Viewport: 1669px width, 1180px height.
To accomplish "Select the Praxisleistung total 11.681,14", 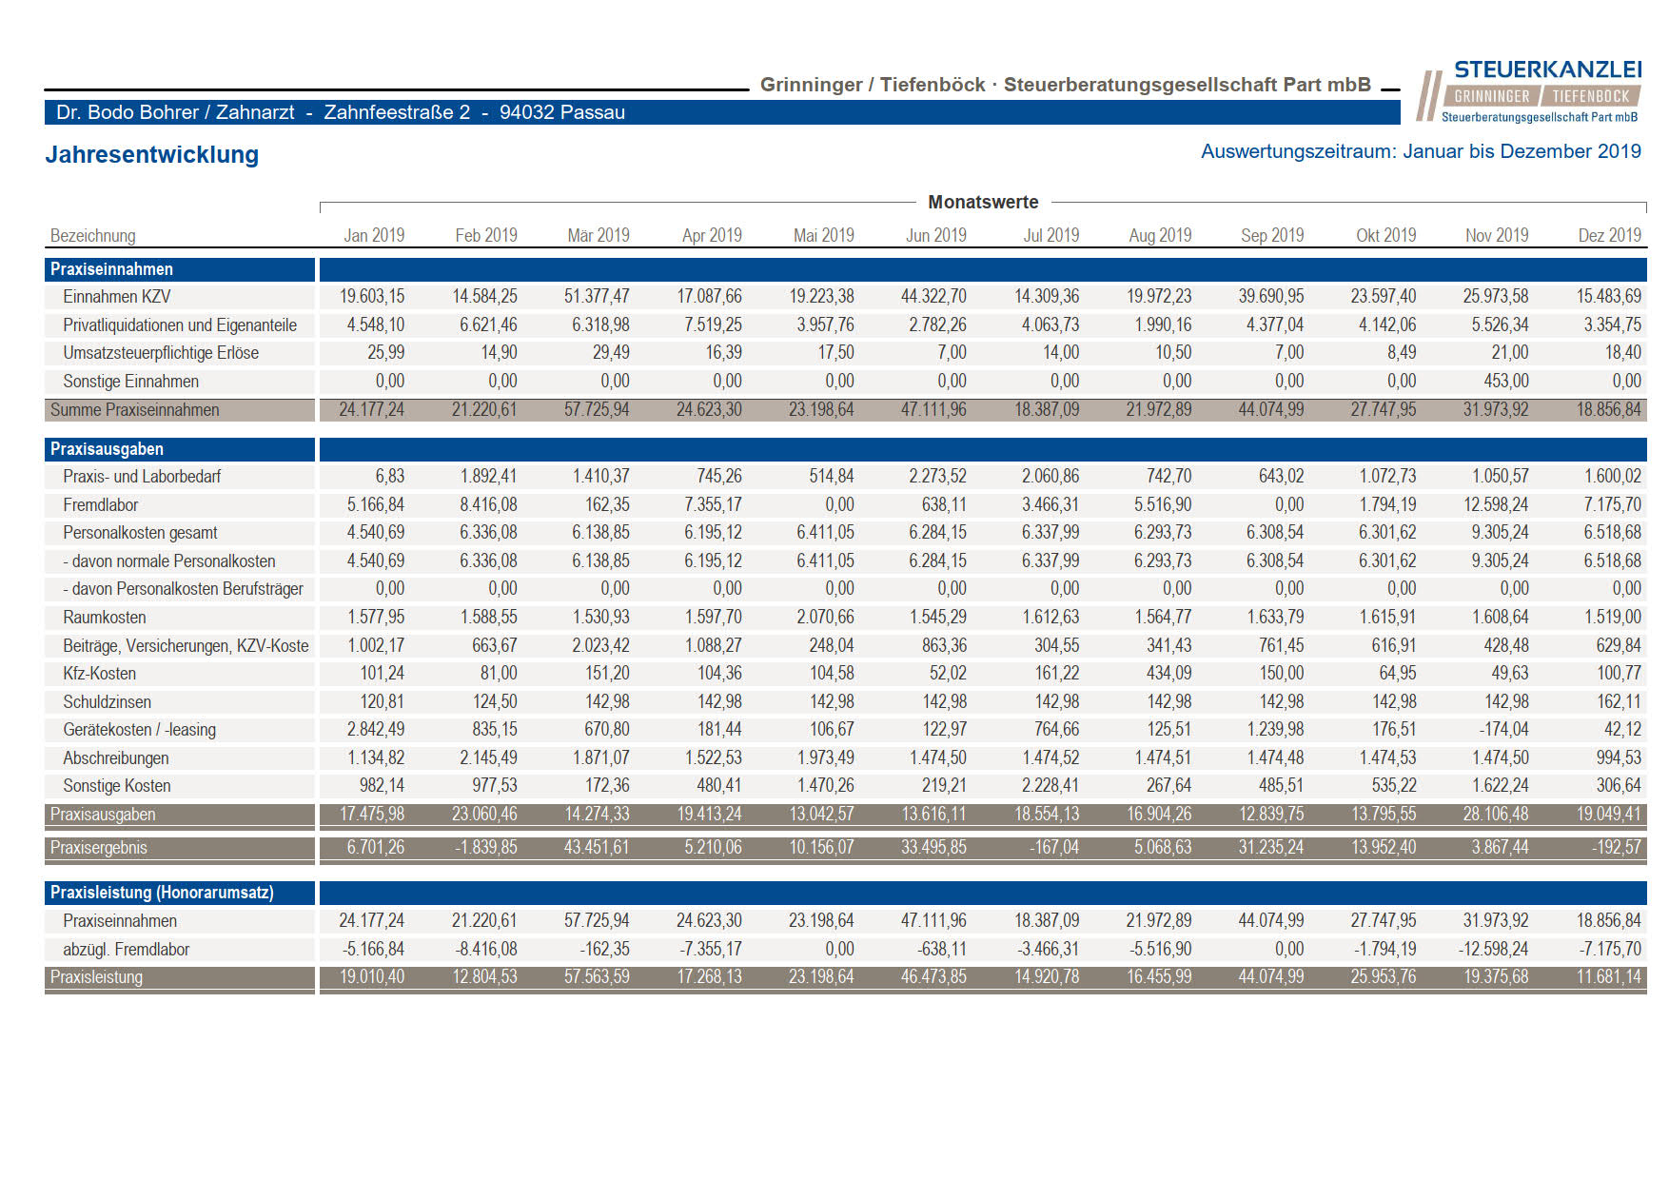I will [x=1609, y=977].
